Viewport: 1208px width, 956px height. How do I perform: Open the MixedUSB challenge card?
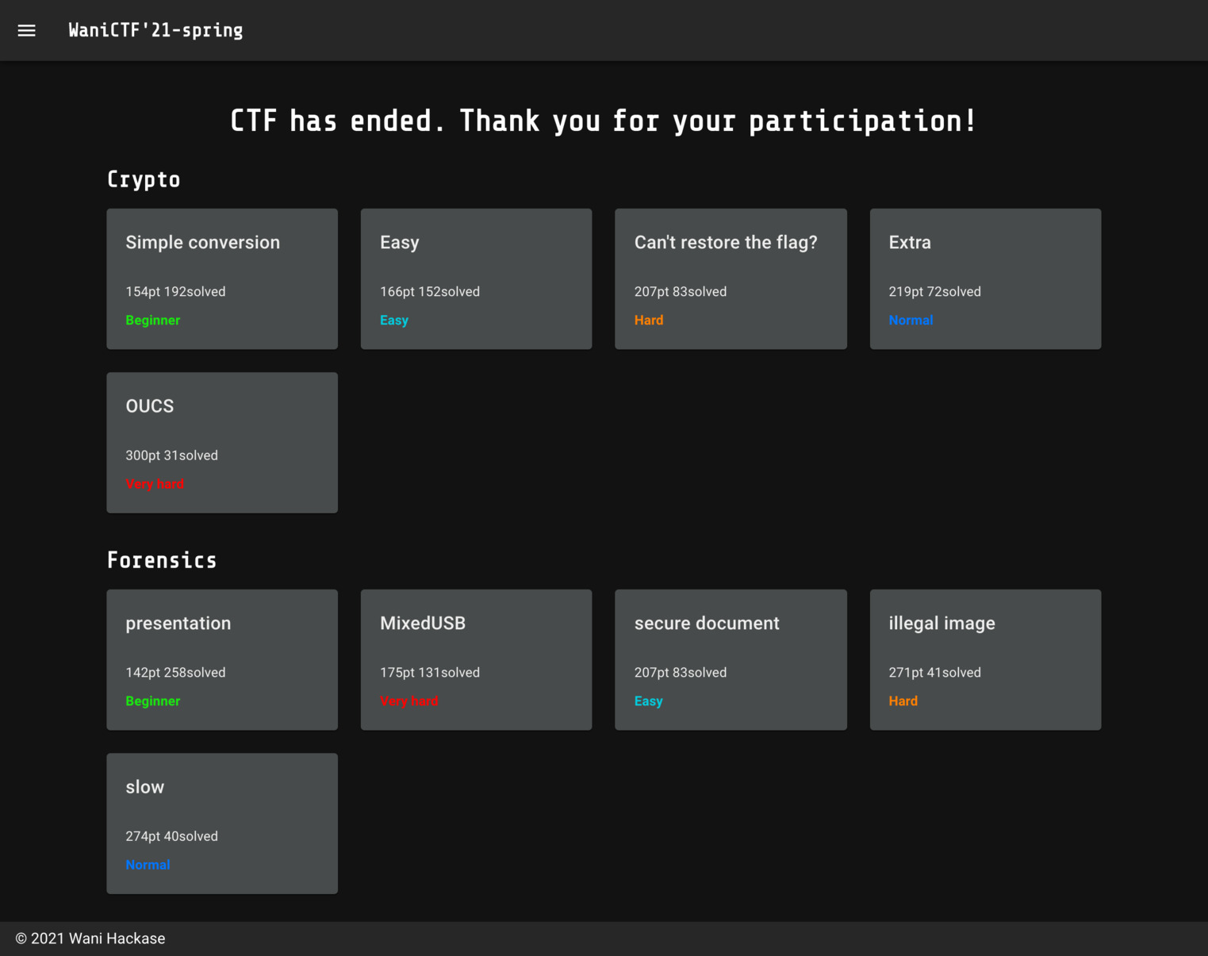coord(476,659)
